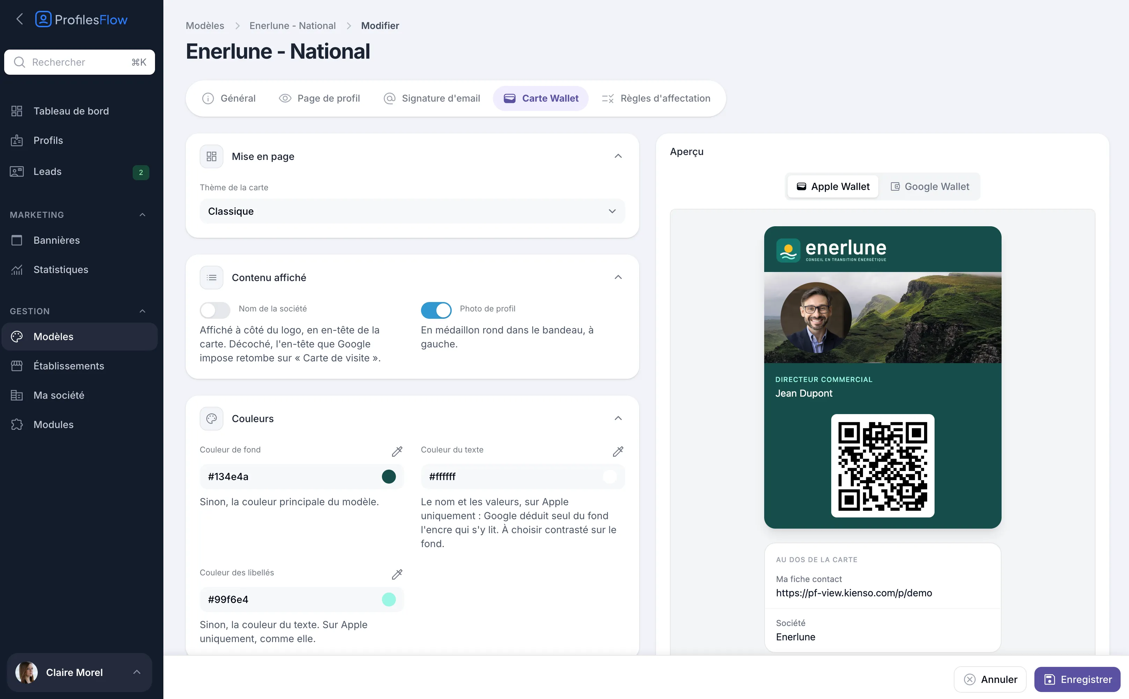Open Établissements page
The image size is (1129, 699).
pos(80,366)
